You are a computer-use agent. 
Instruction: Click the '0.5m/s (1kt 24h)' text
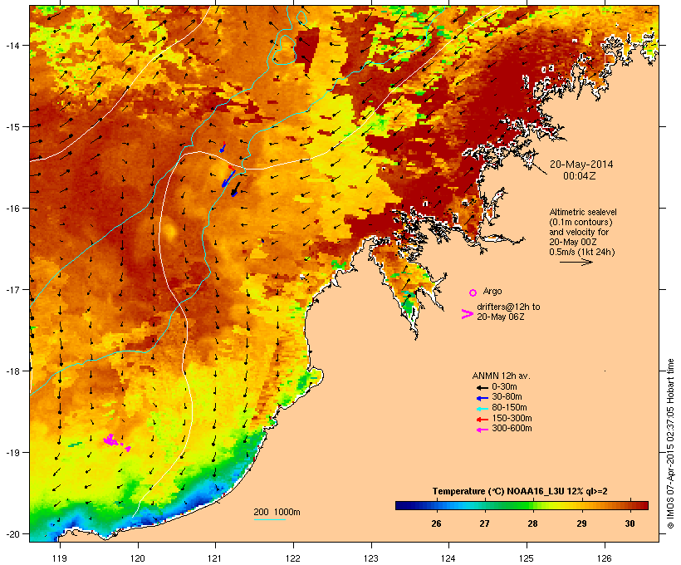pos(582,252)
